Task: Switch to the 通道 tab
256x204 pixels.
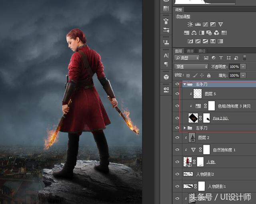Action: (x=190, y=51)
